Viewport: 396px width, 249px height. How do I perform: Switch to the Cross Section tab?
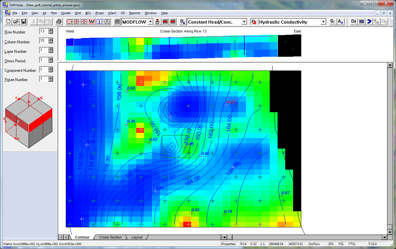[x=110, y=237]
